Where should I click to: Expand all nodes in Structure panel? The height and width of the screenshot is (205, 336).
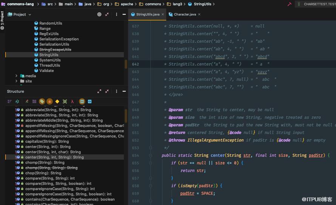click(x=99, y=91)
